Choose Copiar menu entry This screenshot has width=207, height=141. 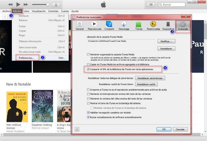point(40,31)
